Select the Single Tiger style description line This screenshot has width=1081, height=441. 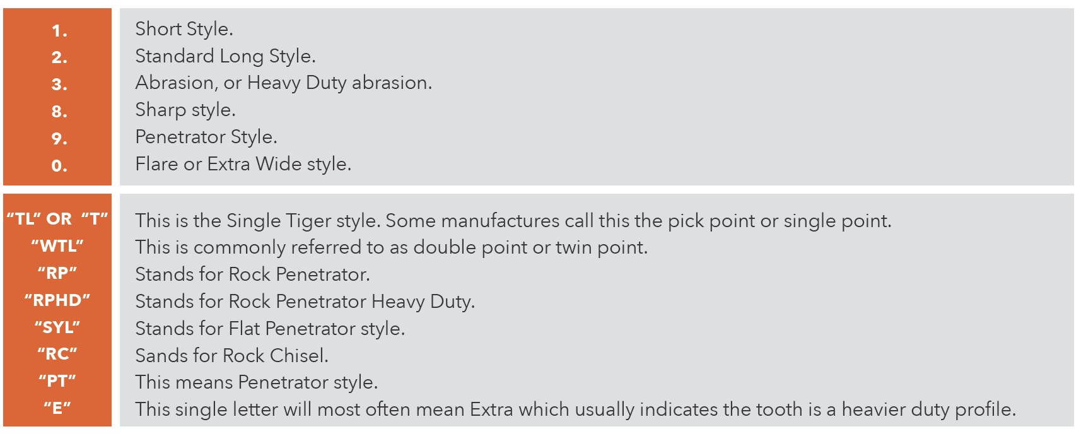(x=513, y=221)
